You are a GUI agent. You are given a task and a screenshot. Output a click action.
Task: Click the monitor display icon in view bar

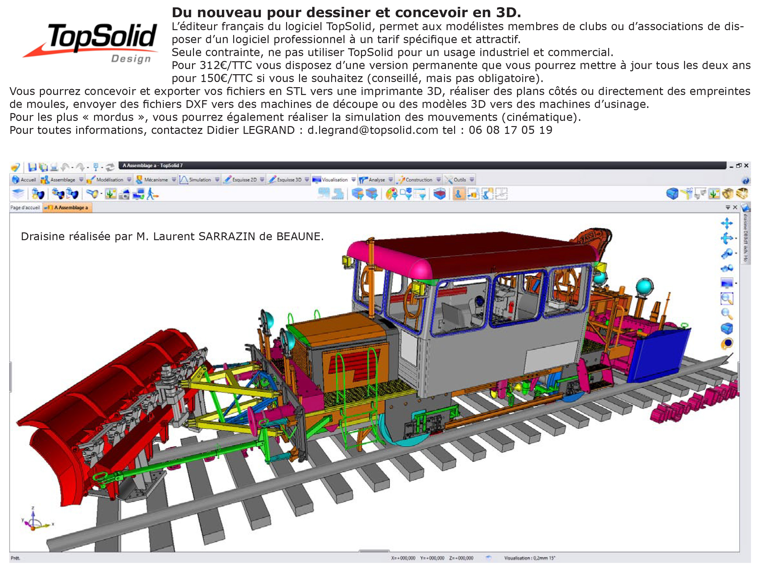tap(727, 283)
